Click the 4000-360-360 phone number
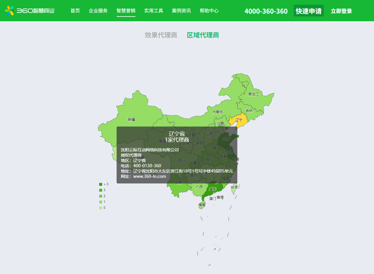The height and width of the screenshot is (274, 374). click(x=266, y=11)
